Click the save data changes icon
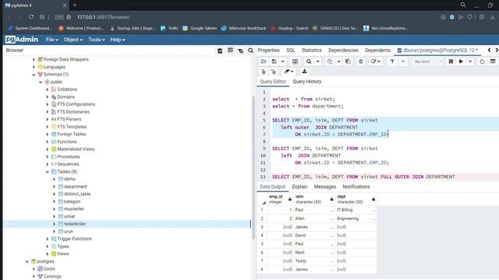This screenshot has height=280, width=499. tap(296, 61)
